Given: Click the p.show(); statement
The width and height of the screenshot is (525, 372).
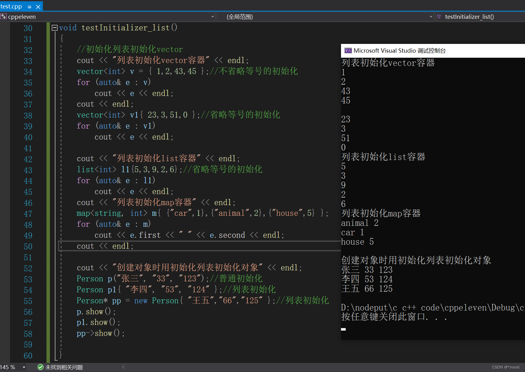Looking at the screenshot, I should coord(96,311).
